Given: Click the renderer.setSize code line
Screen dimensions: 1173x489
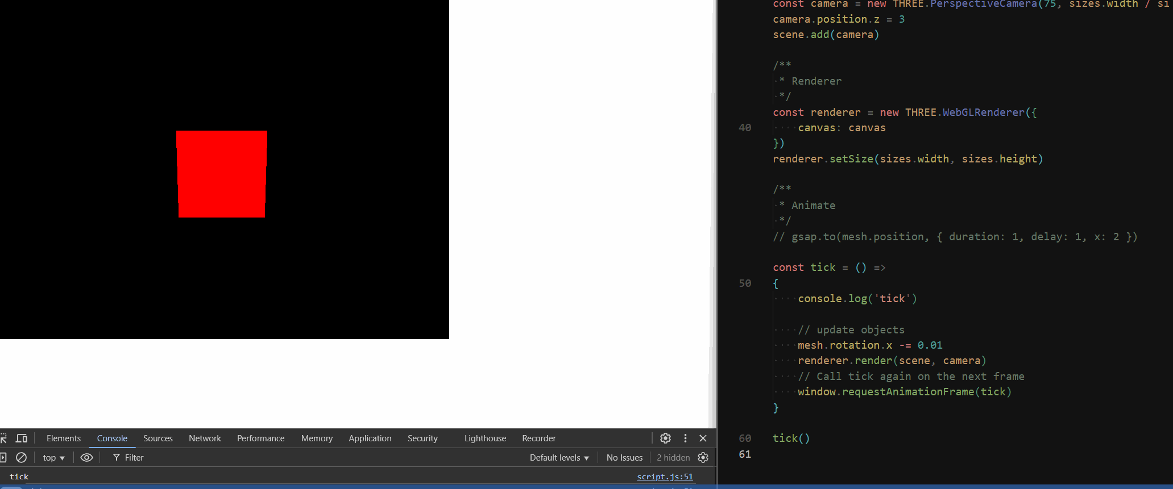Looking at the screenshot, I should (907, 159).
